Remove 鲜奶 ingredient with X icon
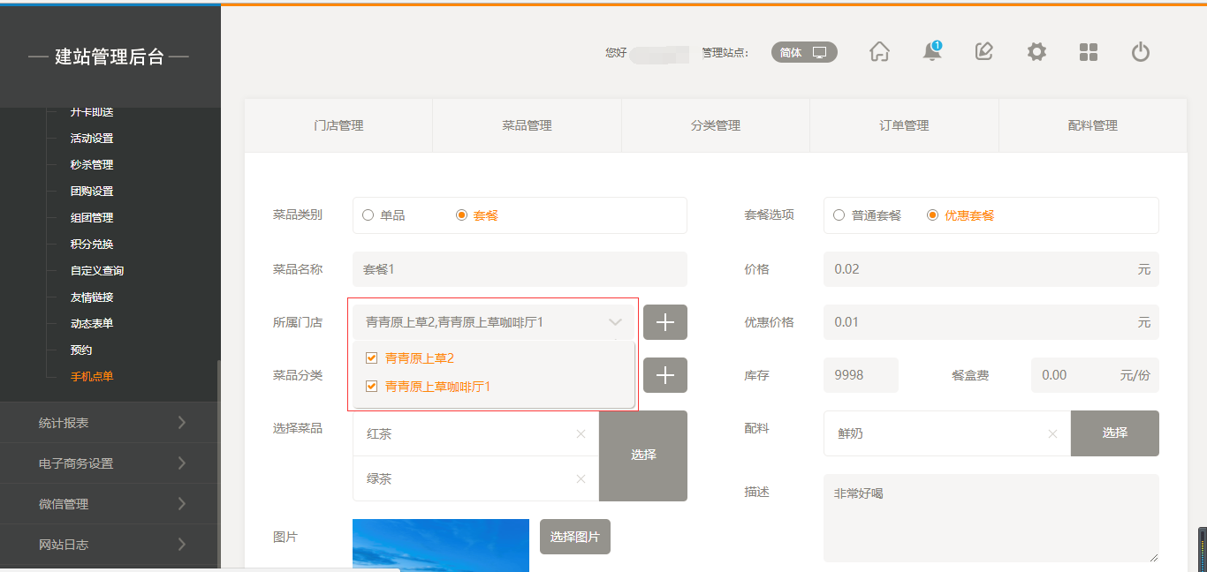This screenshot has width=1207, height=572. point(1052,433)
